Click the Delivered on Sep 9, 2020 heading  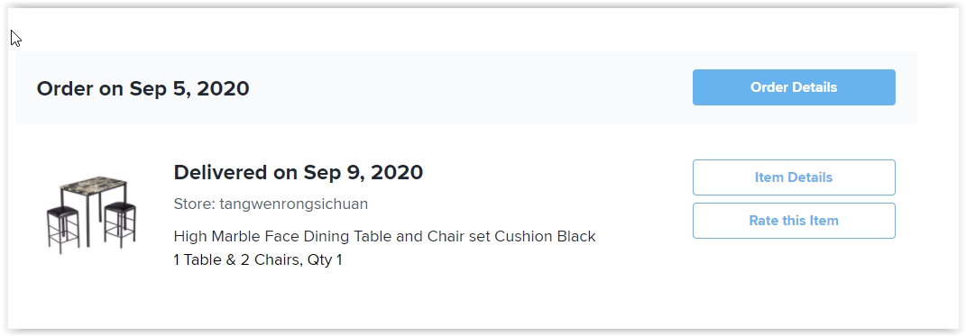tap(299, 172)
